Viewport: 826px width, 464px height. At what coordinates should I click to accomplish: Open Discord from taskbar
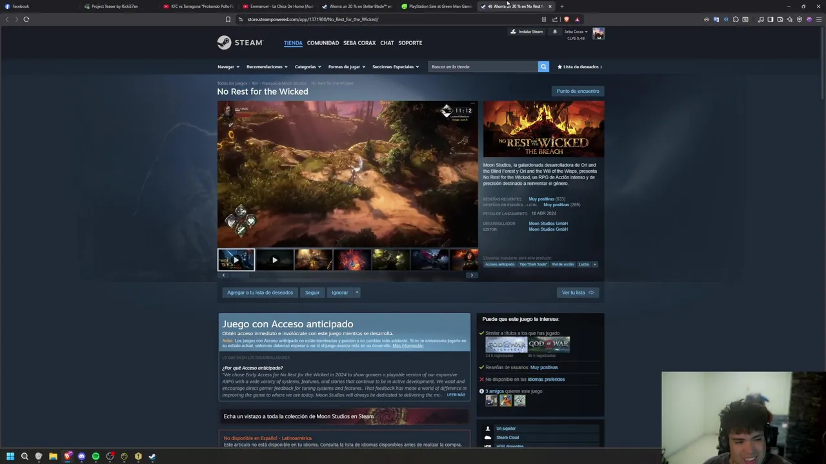81,456
